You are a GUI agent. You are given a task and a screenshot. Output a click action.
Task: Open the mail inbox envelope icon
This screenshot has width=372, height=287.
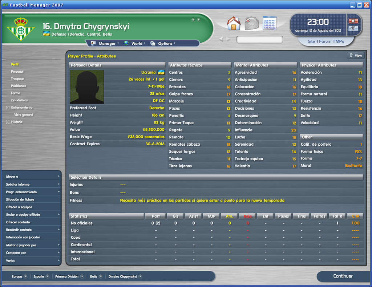pyautogui.click(x=251, y=24)
